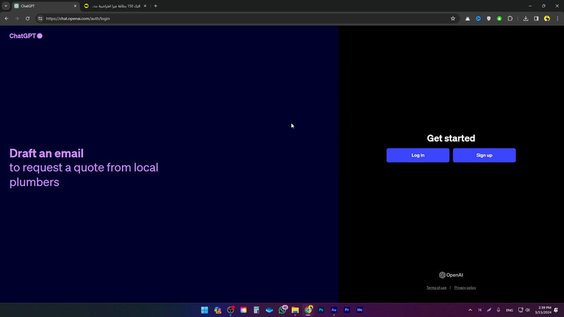Screen dimensions: 564x317
Task: Click the OpenAI logo in footer
Action: [451, 275]
